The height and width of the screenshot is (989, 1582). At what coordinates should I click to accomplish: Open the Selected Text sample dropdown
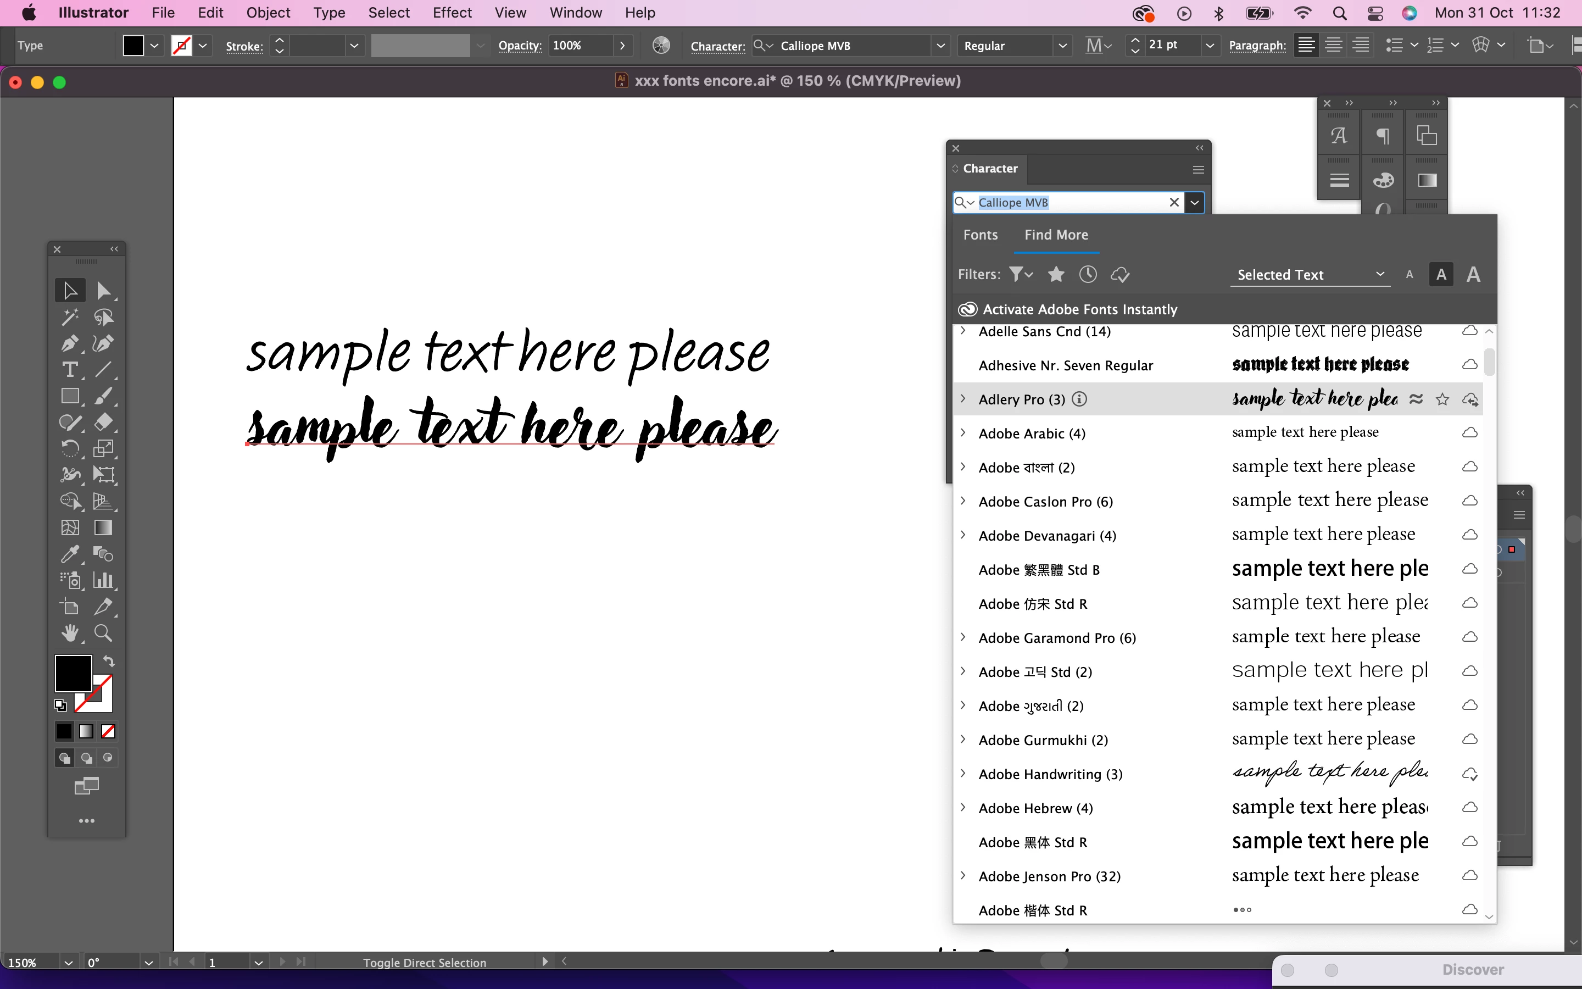[x=1310, y=275]
